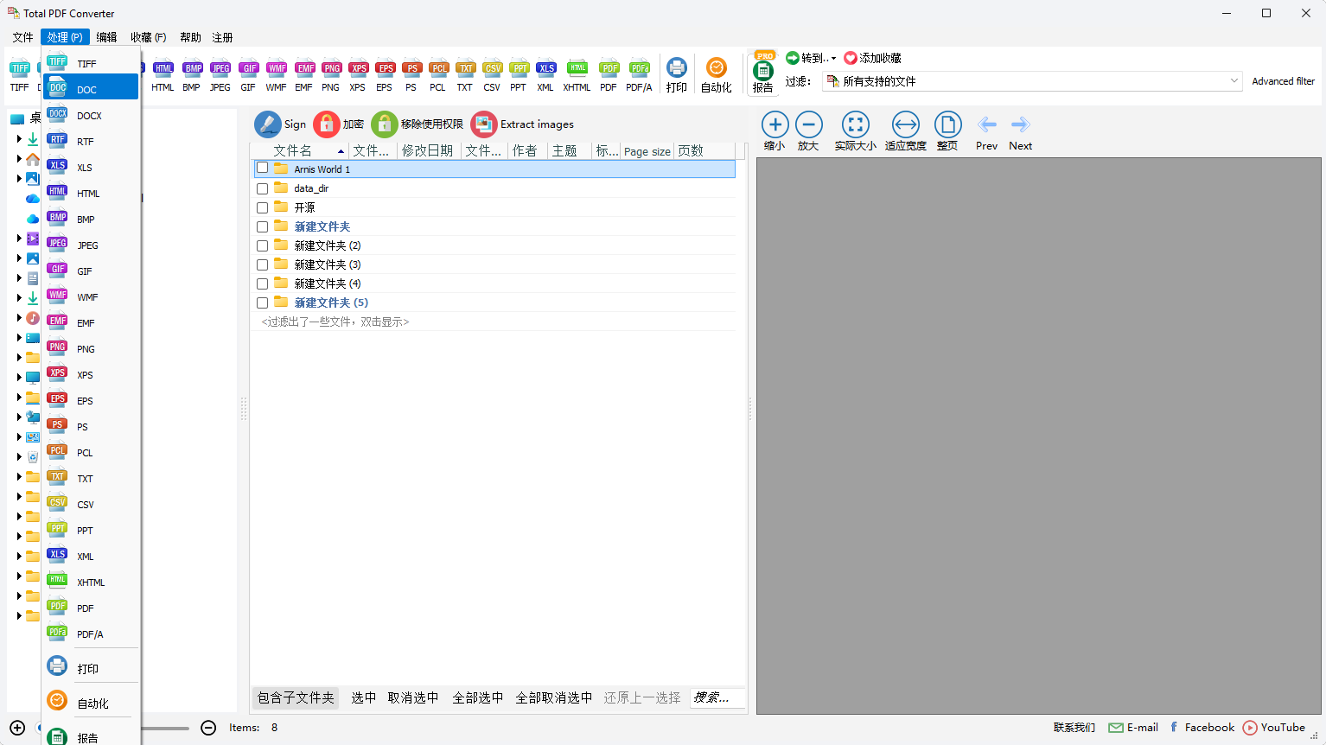This screenshot has width=1326, height=745.
Task: Click the 全部选中 button
Action: tap(477, 697)
